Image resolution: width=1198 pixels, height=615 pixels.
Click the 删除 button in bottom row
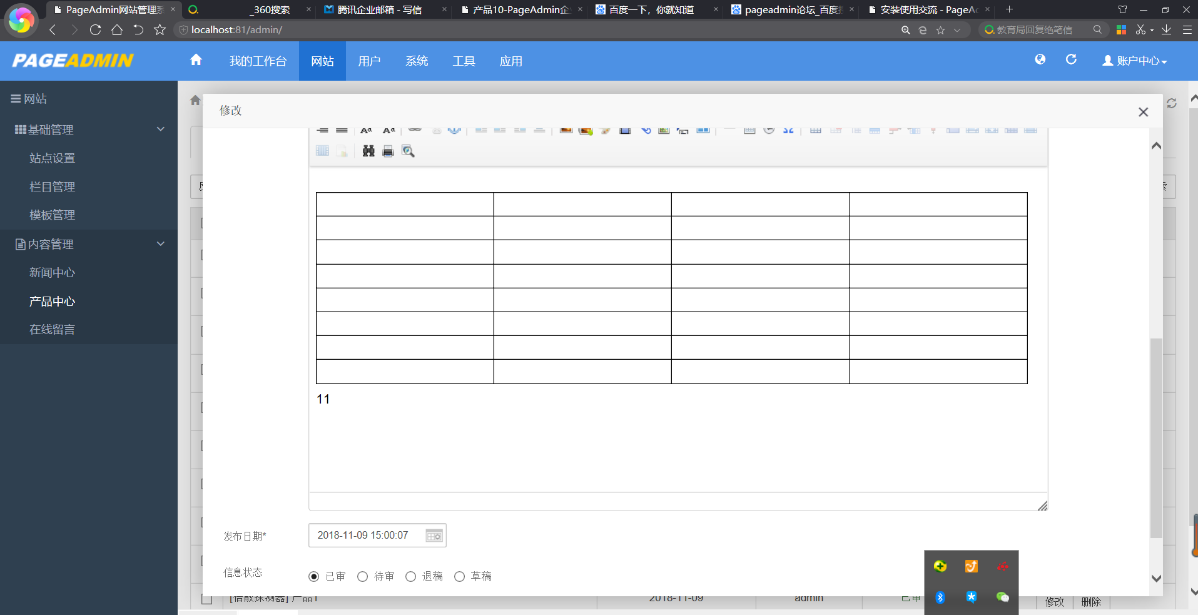pyautogui.click(x=1091, y=602)
